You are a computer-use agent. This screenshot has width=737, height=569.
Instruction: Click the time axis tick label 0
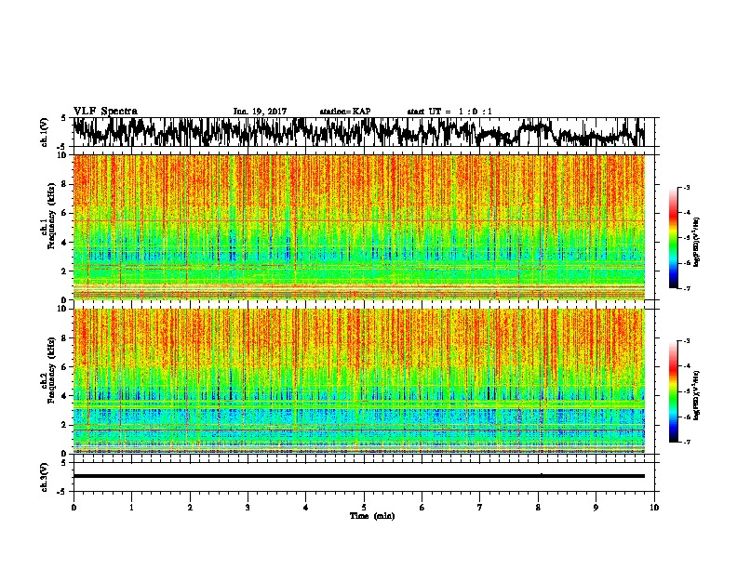[74, 508]
